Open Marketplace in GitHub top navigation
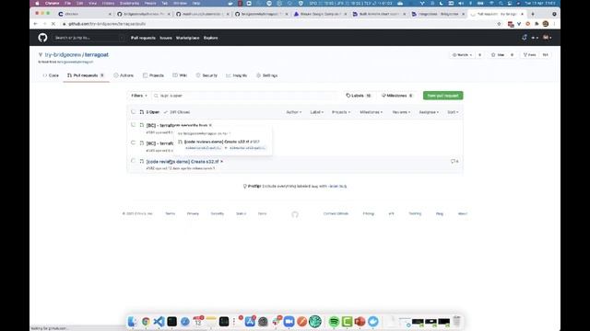The width and height of the screenshot is (590, 331). tap(188, 38)
